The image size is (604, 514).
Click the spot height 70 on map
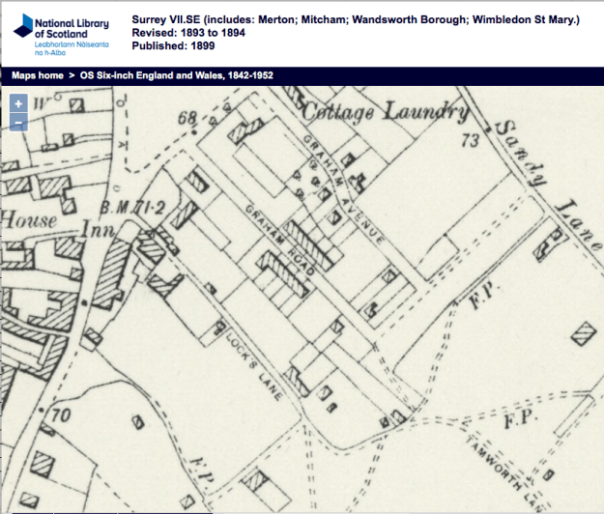[61, 417]
